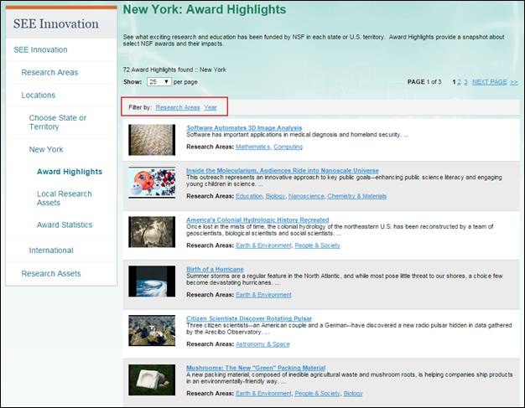Image resolution: width=525 pixels, height=408 pixels.
Task: Open Birth of a Hurricane article title
Action: tap(215, 269)
